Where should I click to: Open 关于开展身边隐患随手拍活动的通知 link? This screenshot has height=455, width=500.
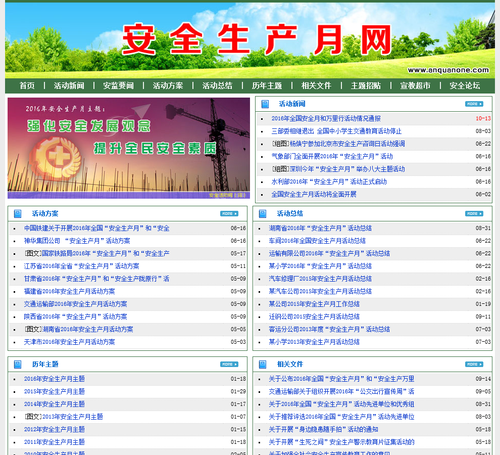coord(323,429)
